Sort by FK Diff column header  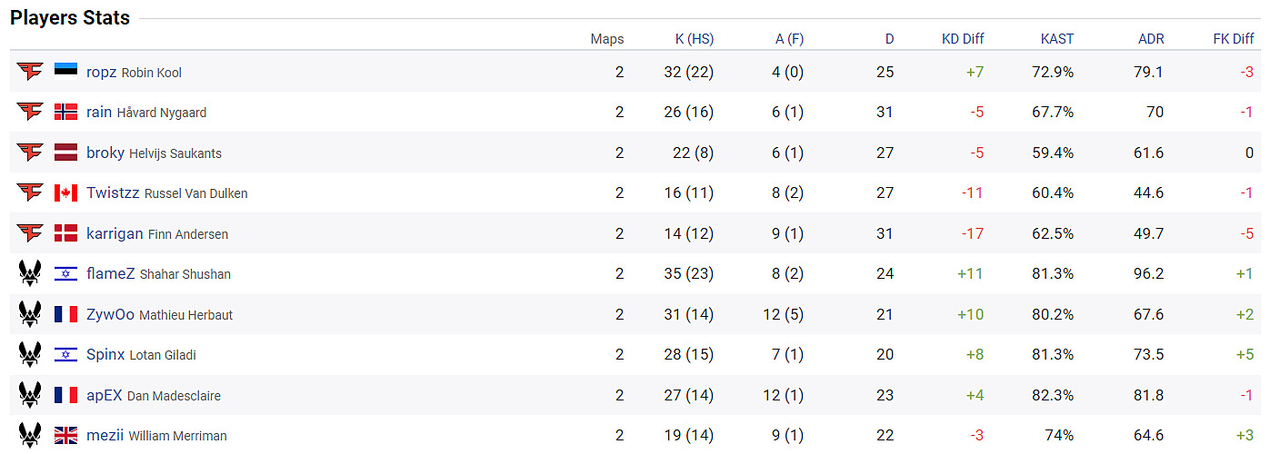pyautogui.click(x=1234, y=38)
